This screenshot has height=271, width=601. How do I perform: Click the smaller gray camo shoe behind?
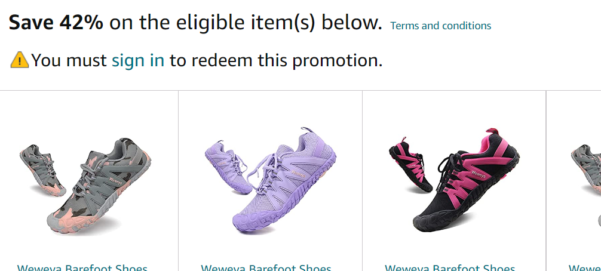pos(42,170)
